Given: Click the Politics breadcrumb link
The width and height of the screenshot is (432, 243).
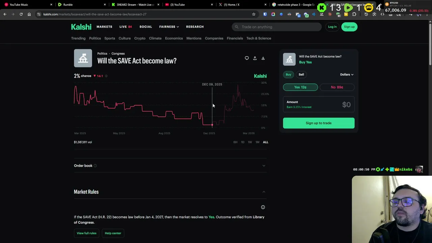Looking at the screenshot, I should click(102, 54).
